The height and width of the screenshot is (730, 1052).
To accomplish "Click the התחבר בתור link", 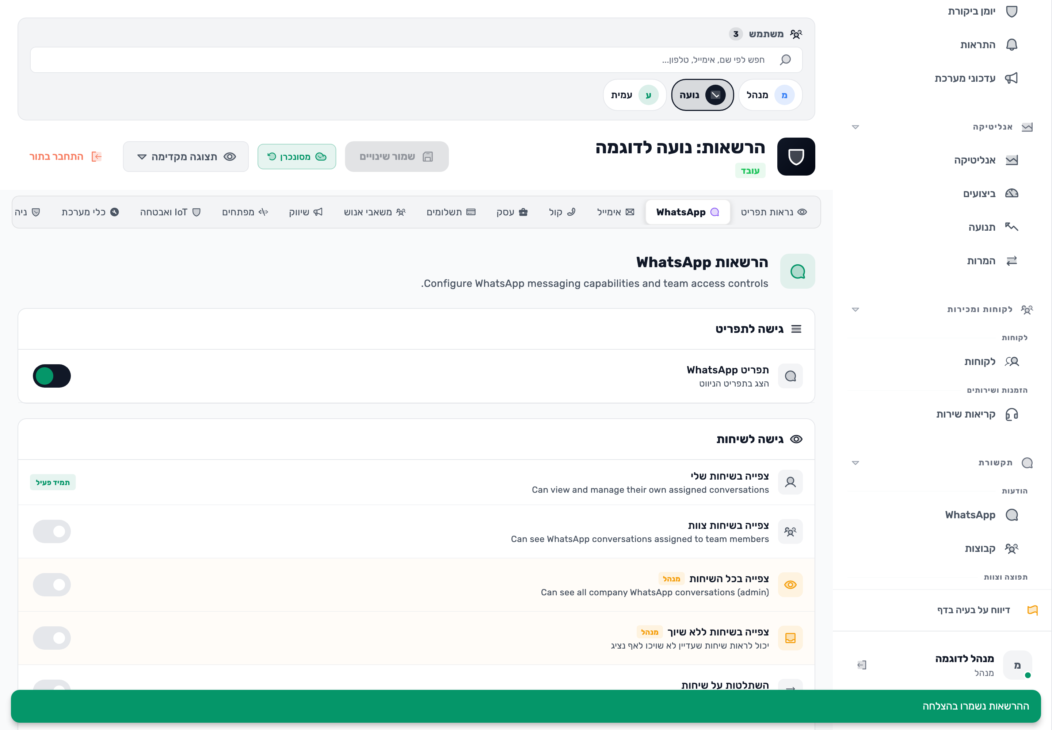I will (65, 157).
